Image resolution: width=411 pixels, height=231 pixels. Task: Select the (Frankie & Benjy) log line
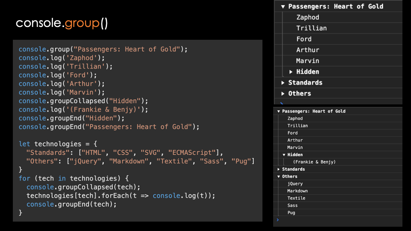click(314, 162)
